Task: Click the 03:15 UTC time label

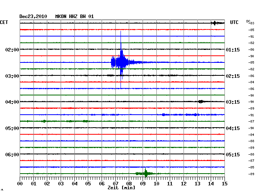Action: point(233,102)
